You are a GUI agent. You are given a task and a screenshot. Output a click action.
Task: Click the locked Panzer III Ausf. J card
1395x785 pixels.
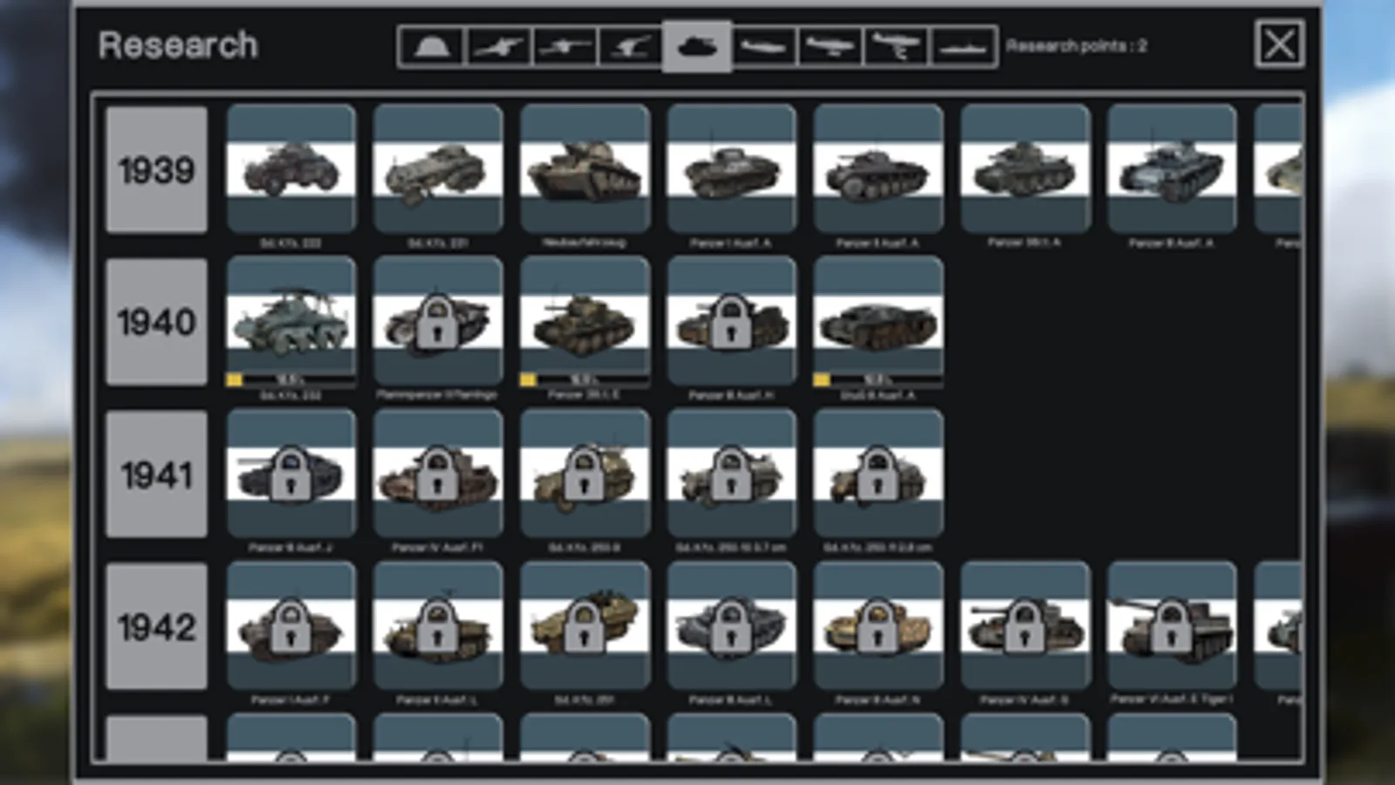coord(291,474)
